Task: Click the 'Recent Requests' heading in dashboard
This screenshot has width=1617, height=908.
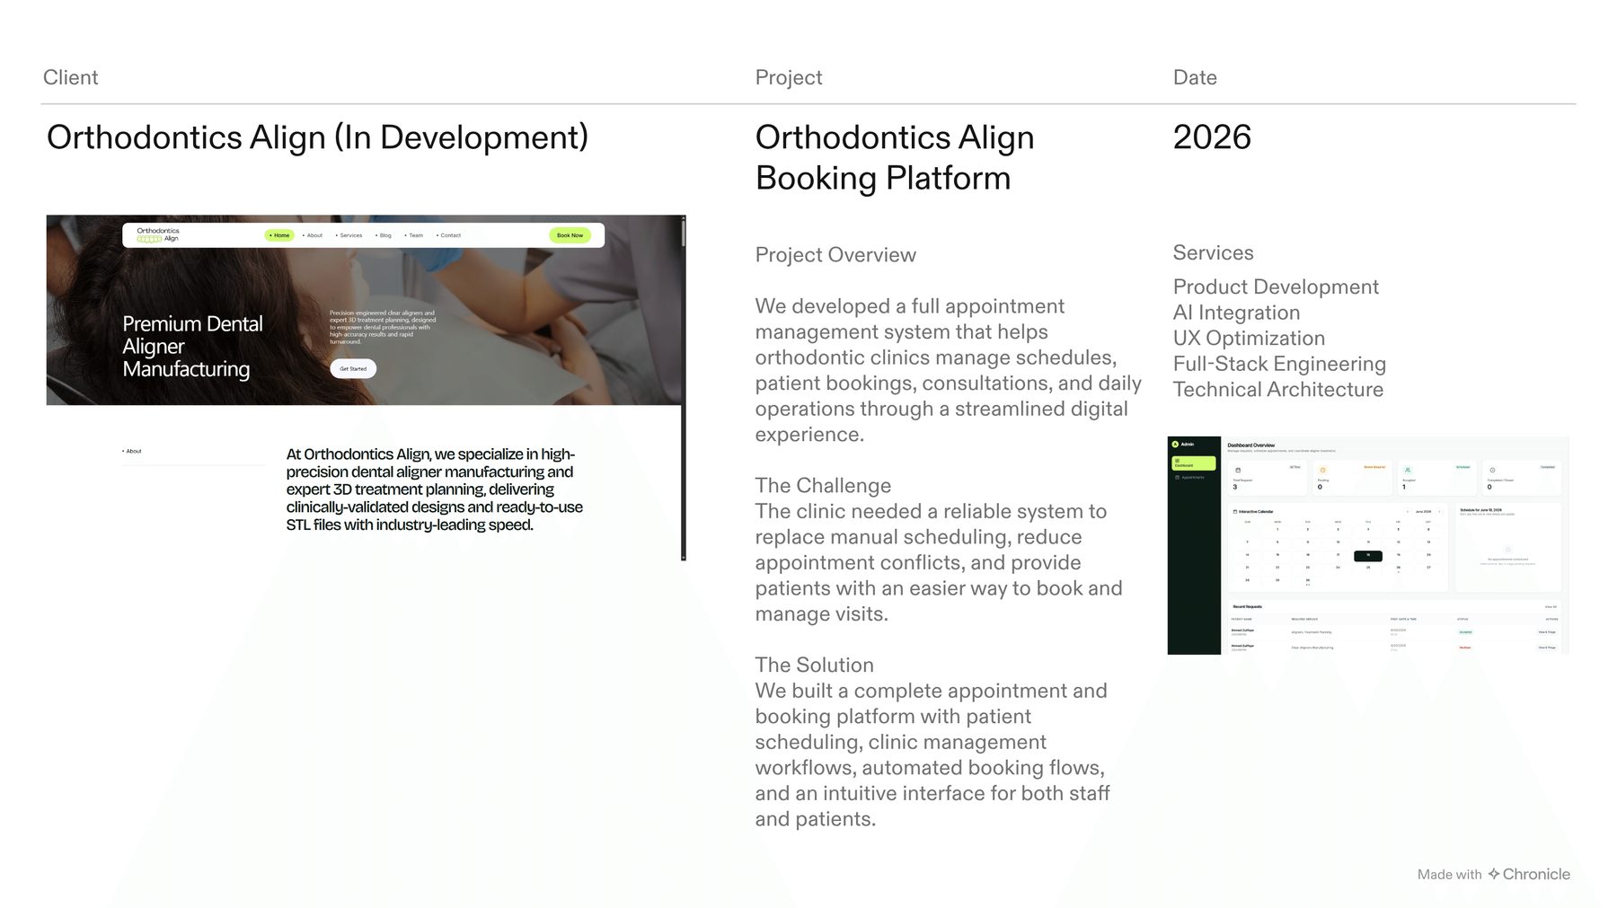Action: point(1247,606)
